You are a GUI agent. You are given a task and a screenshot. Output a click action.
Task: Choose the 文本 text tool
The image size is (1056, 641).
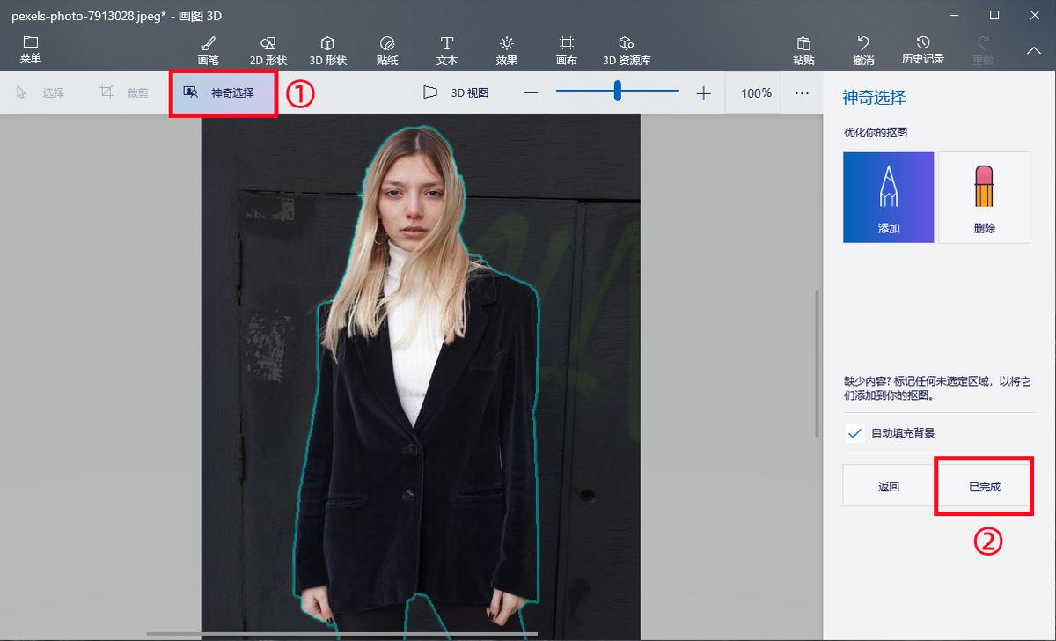click(447, 50)
